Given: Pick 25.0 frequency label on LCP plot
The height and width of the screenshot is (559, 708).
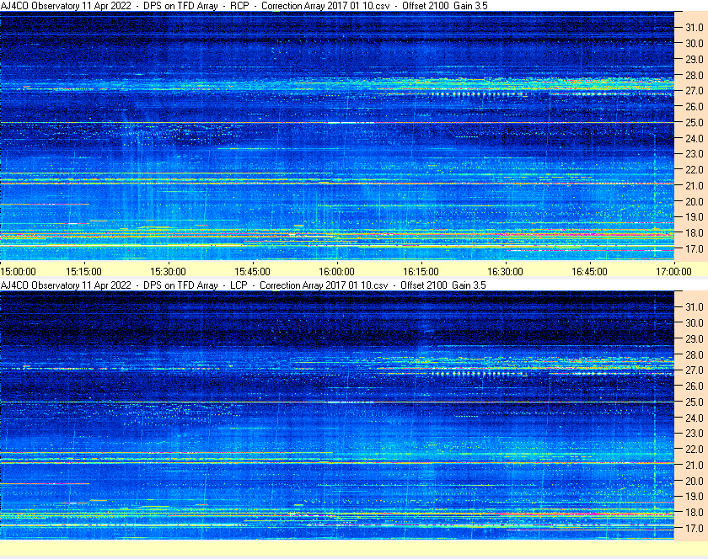Looking at the screenshot, I should coord(695,402).
